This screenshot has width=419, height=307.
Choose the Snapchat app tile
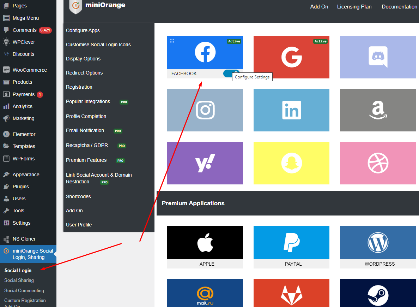pyautogui.click(x=291, y=163)
